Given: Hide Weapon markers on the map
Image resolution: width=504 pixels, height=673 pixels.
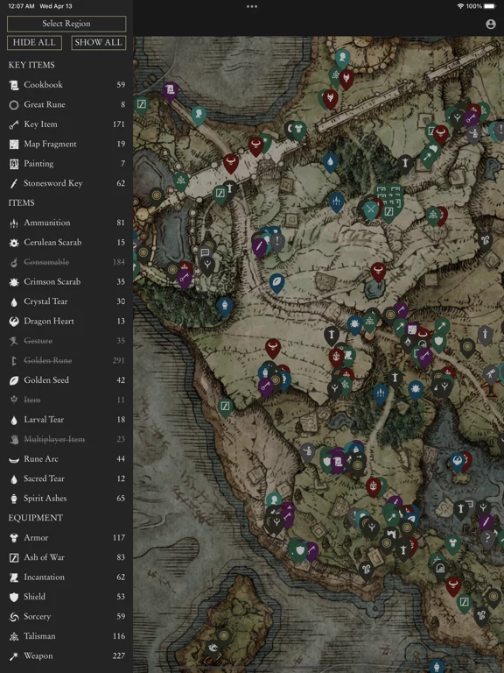Looking at the screenshot, I should pos(66,655).
